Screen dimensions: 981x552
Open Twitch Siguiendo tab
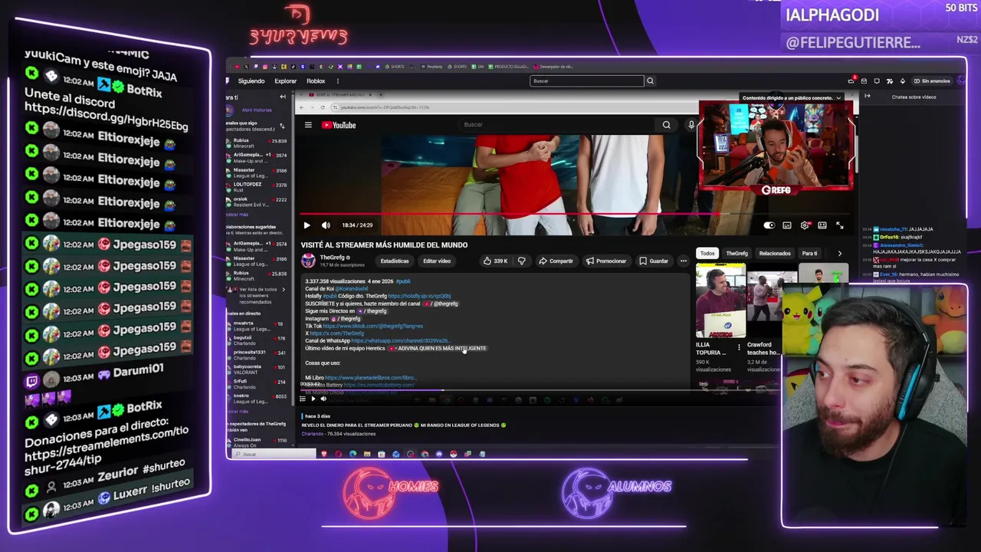[251, 81]
